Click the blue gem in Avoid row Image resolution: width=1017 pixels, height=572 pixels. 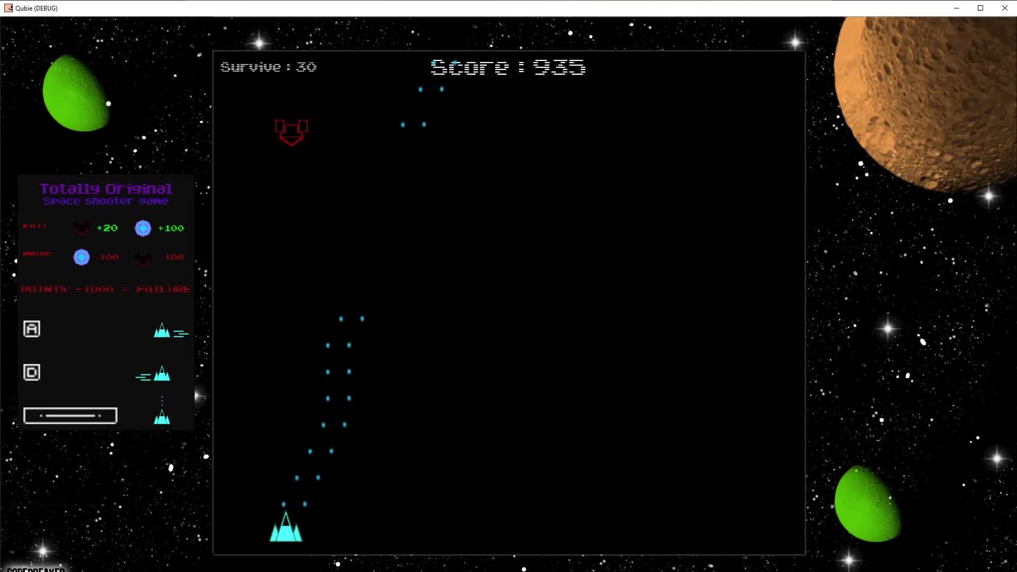[82, 257]
